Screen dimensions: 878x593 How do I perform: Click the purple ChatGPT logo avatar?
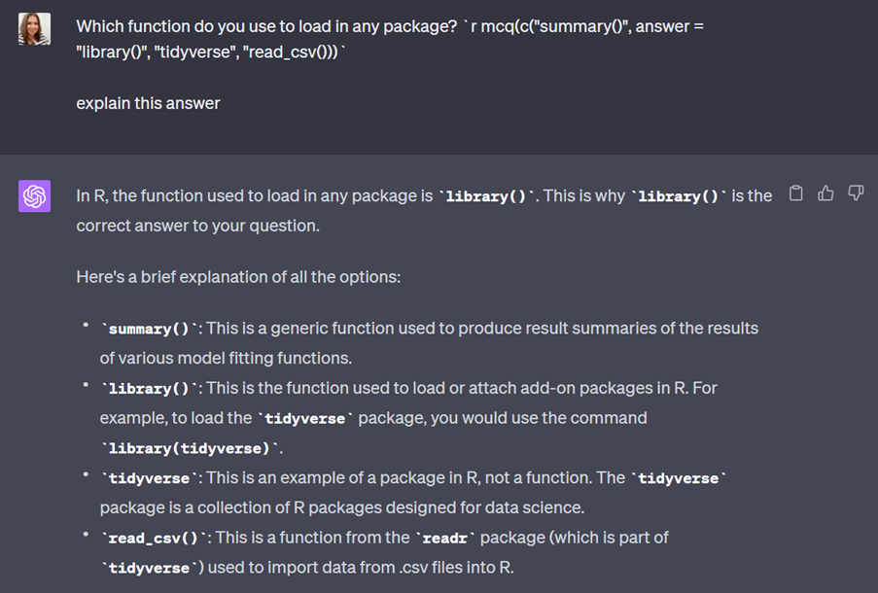[x=35, y=196]
